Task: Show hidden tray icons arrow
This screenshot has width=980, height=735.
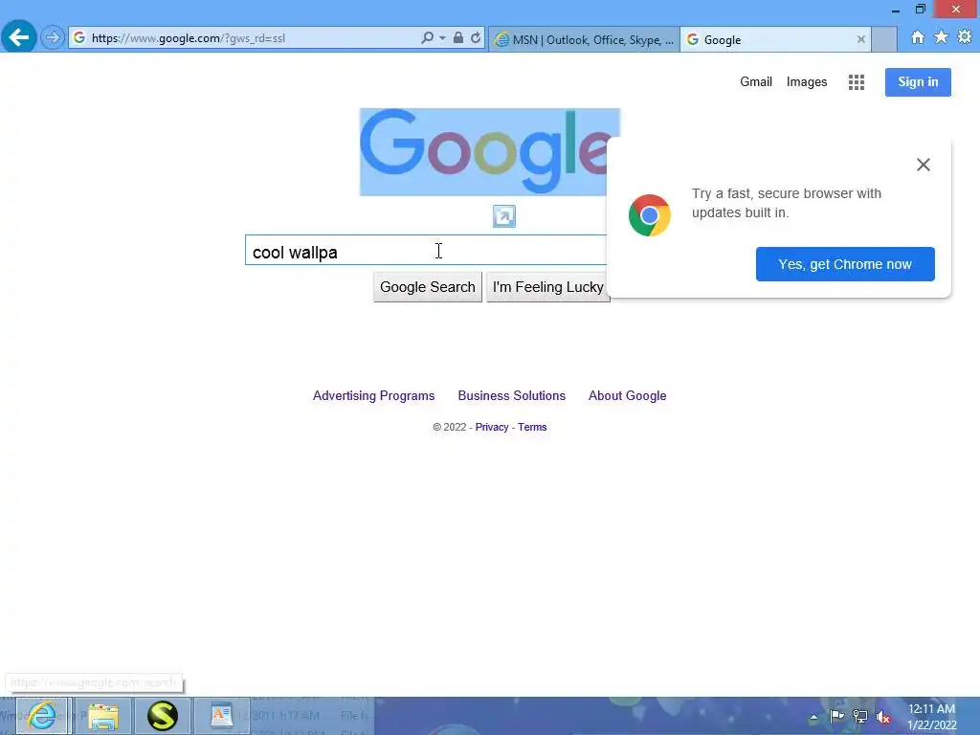Action: [813, 718]
